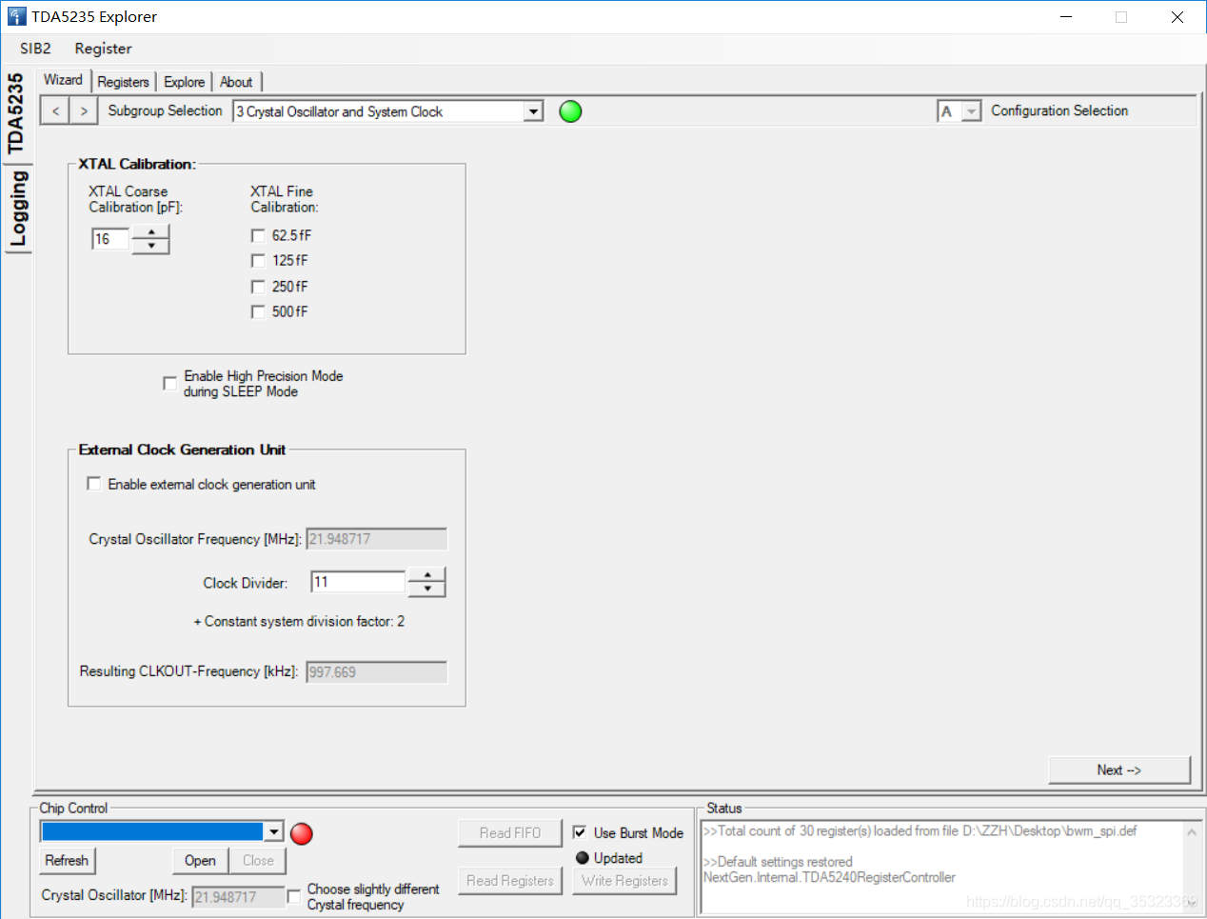This screenshot has height=919, width=1207.
Task: Increase XTAL Coarse Calibration value
Action: click(150, 232)
